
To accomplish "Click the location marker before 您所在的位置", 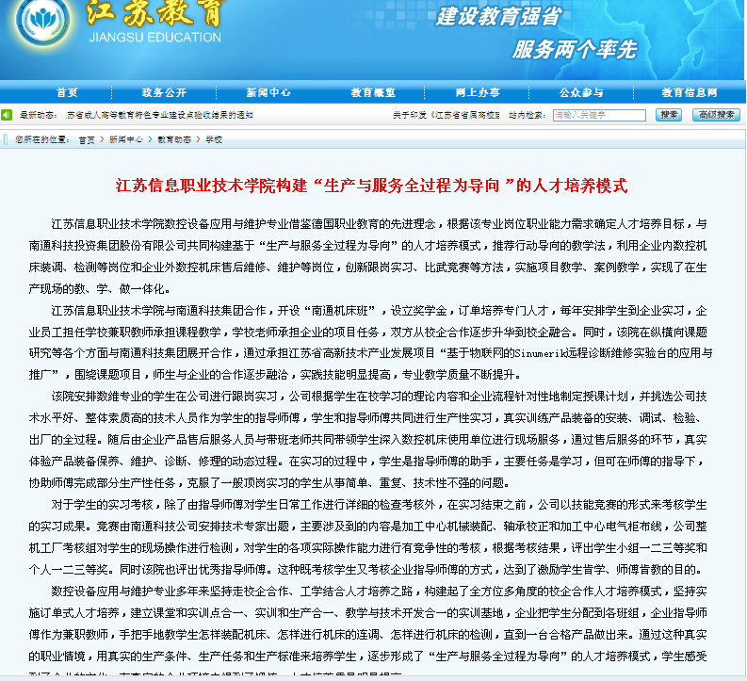I will [7, 139].
